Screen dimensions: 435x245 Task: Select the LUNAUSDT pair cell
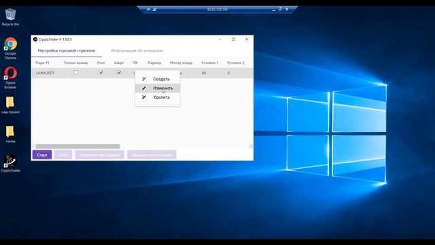(x=45, y=73)
